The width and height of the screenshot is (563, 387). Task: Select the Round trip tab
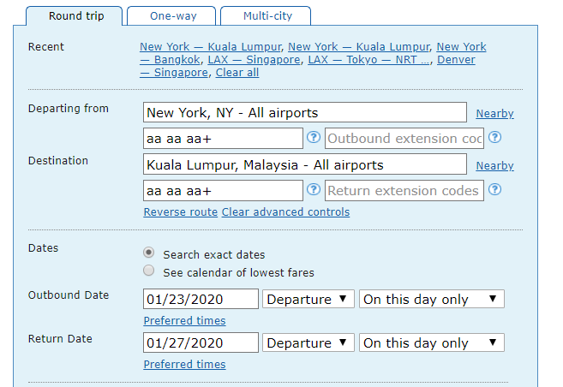75,16
